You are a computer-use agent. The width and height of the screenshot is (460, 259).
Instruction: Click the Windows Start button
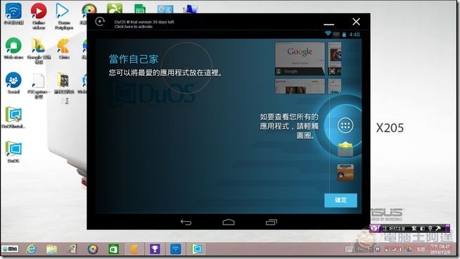(x=10, y=249)
